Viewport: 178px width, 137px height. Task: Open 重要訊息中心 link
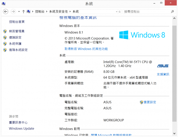(x=18, y=122)
